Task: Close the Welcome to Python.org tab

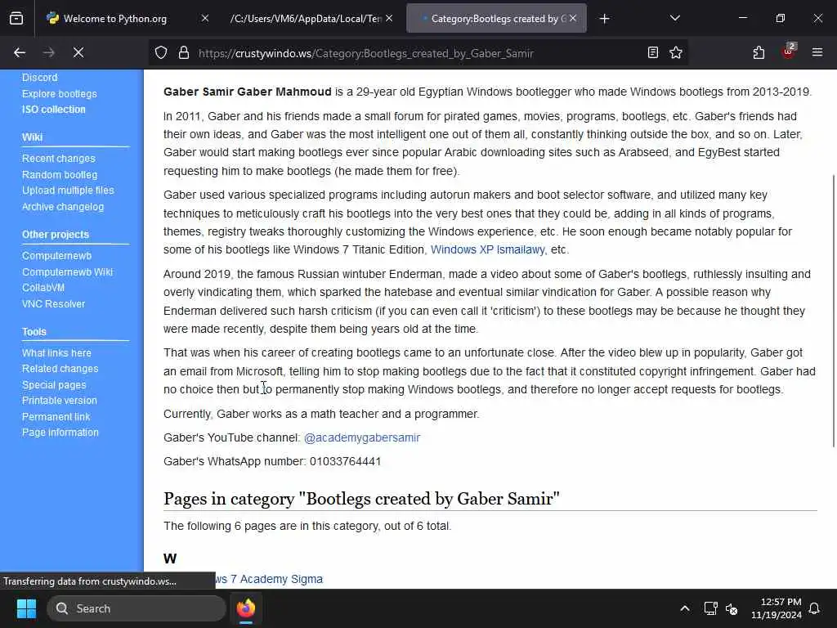Action: 205,18
